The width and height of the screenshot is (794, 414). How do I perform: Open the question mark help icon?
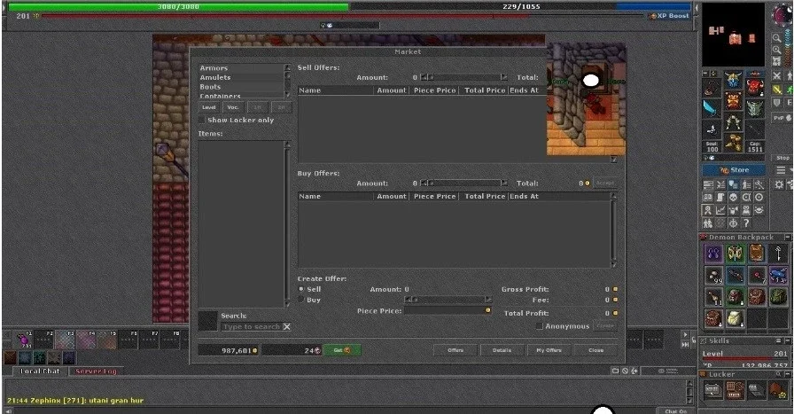[x=746, y=223]
